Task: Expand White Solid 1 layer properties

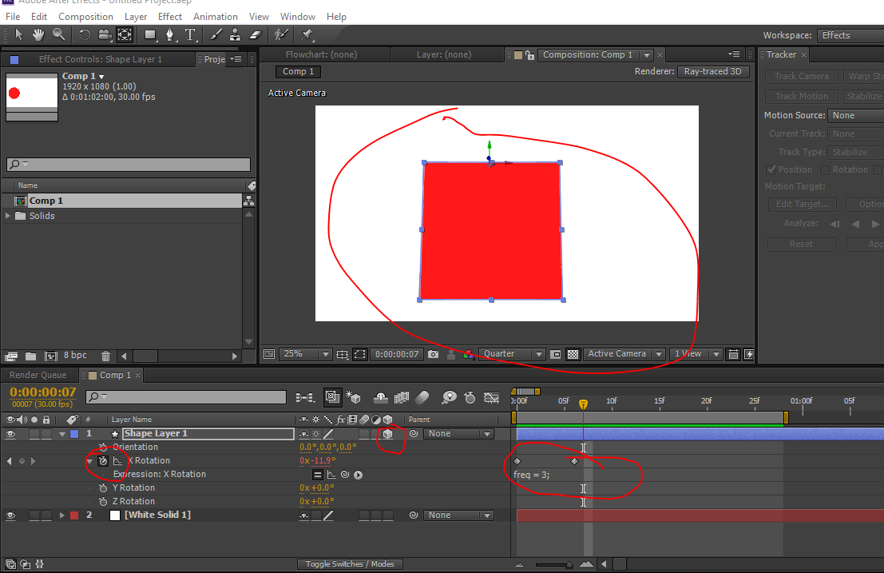Action: click(62, 515)
